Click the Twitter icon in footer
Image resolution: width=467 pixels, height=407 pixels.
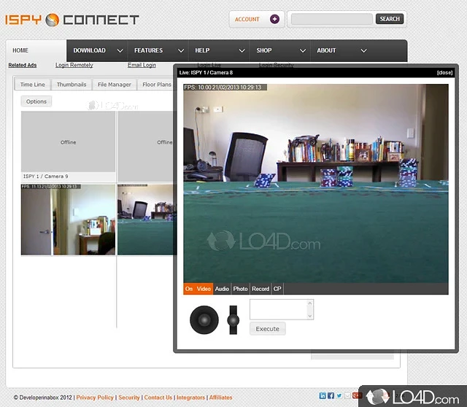[x=339, y=395]
